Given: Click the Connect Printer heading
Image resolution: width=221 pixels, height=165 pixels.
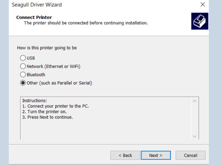Looking at the screenshot, I should tap(34, 17).
